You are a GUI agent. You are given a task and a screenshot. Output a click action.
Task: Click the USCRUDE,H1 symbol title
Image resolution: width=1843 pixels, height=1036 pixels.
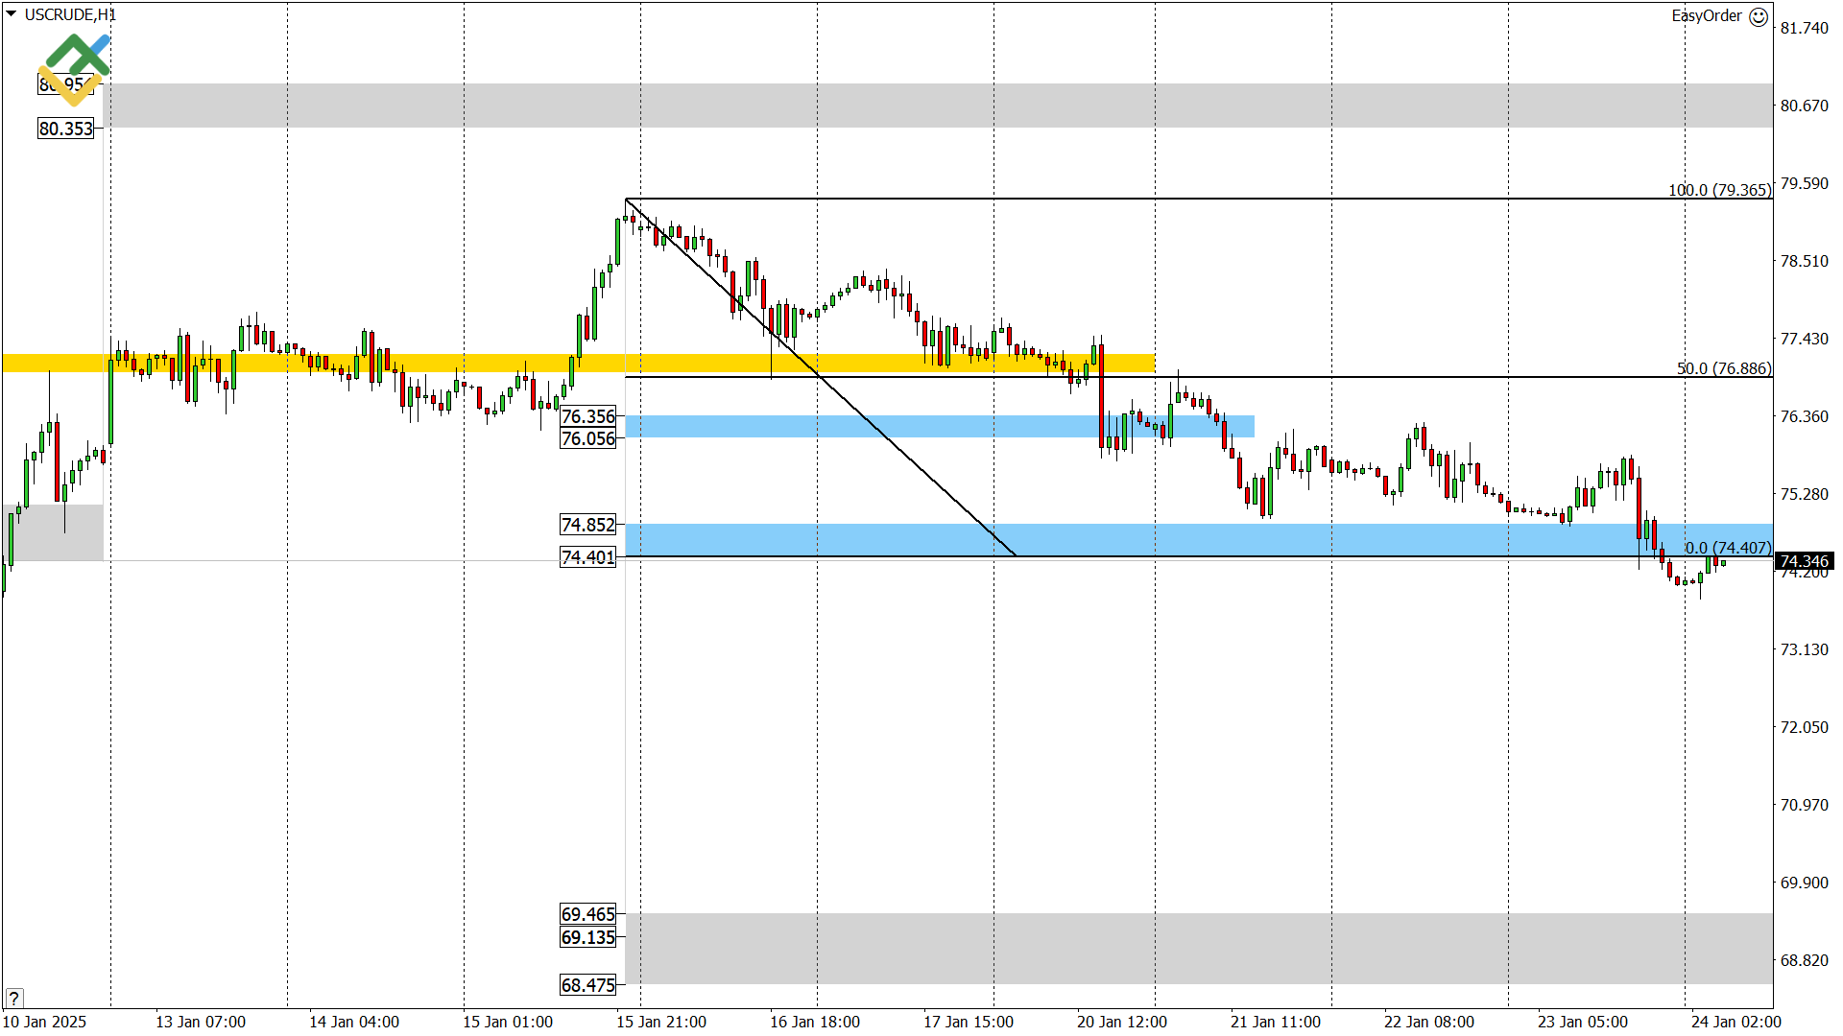point(70,14)
